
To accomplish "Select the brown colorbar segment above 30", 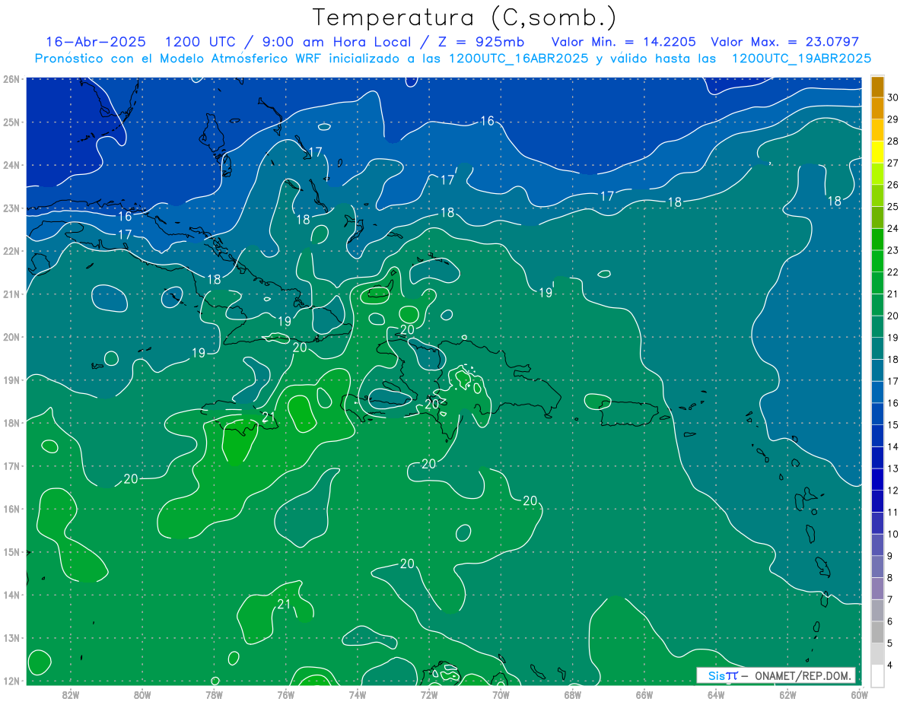I will click(x=877, y=87).
